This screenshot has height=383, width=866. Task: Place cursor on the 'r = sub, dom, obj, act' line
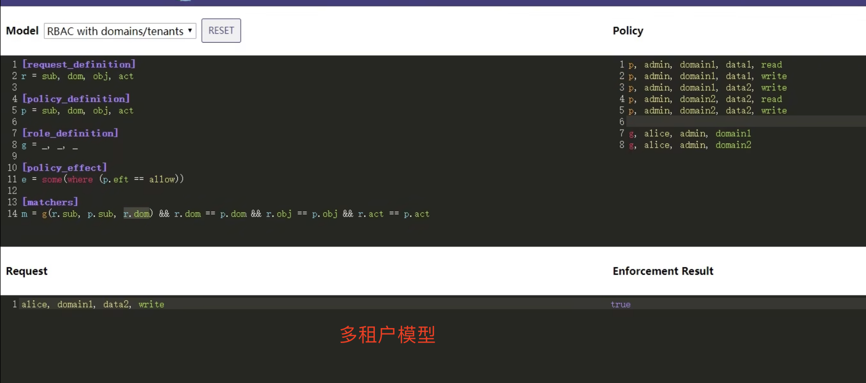point(77,76)
